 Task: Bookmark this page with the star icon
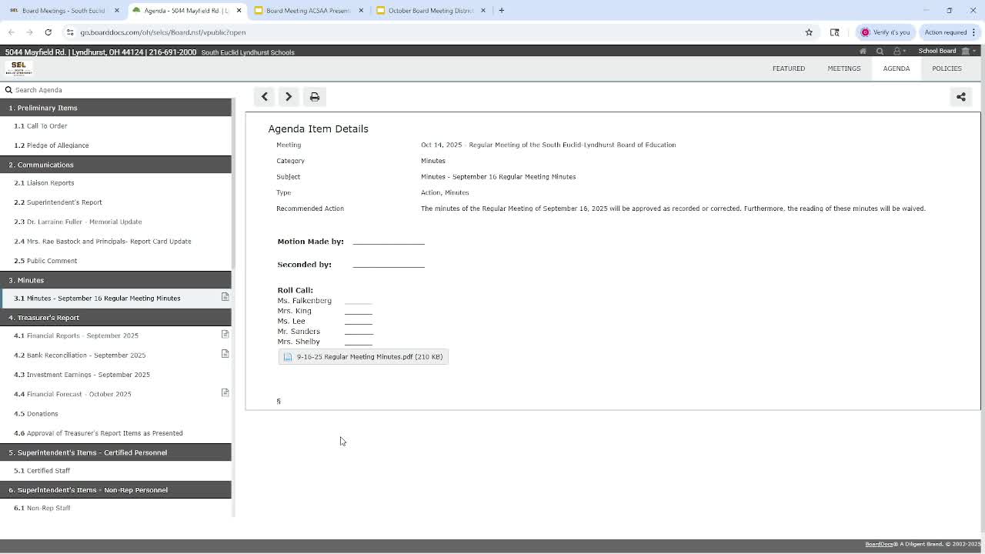click(809, 32)
